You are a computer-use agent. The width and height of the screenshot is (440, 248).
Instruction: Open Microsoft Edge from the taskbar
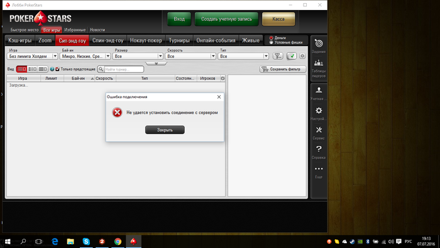[x=55, y=241]
